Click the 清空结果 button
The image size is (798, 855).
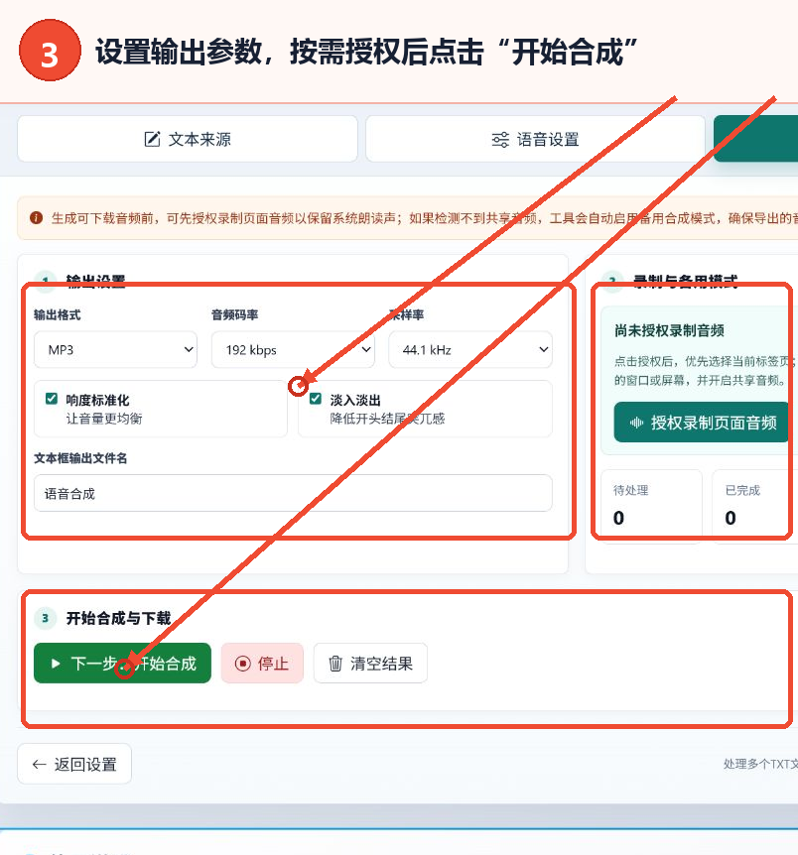(x=370, y=663)
